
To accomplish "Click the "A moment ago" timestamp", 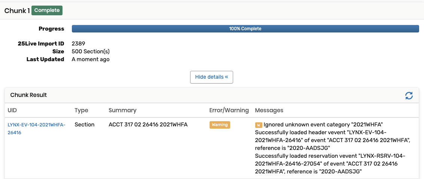I will click(91, 59).
